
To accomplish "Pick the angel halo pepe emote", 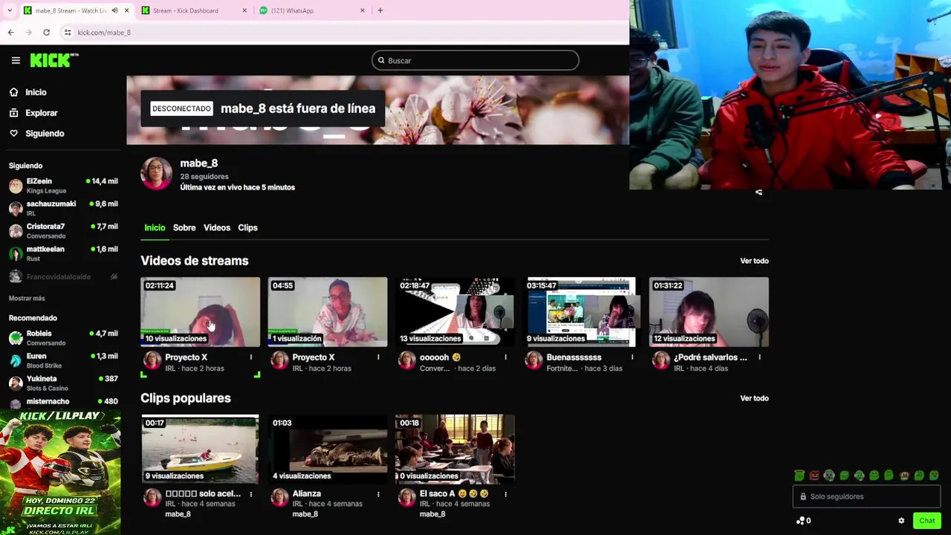I will tap(799, 476).
